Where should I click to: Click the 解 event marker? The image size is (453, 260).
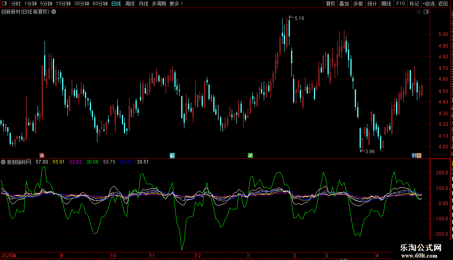[172, 156]
